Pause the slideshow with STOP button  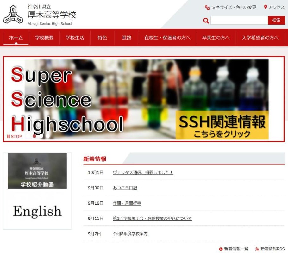point(14,136)
